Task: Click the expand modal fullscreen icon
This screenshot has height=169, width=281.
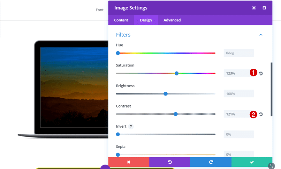Action: pos(254,8)
